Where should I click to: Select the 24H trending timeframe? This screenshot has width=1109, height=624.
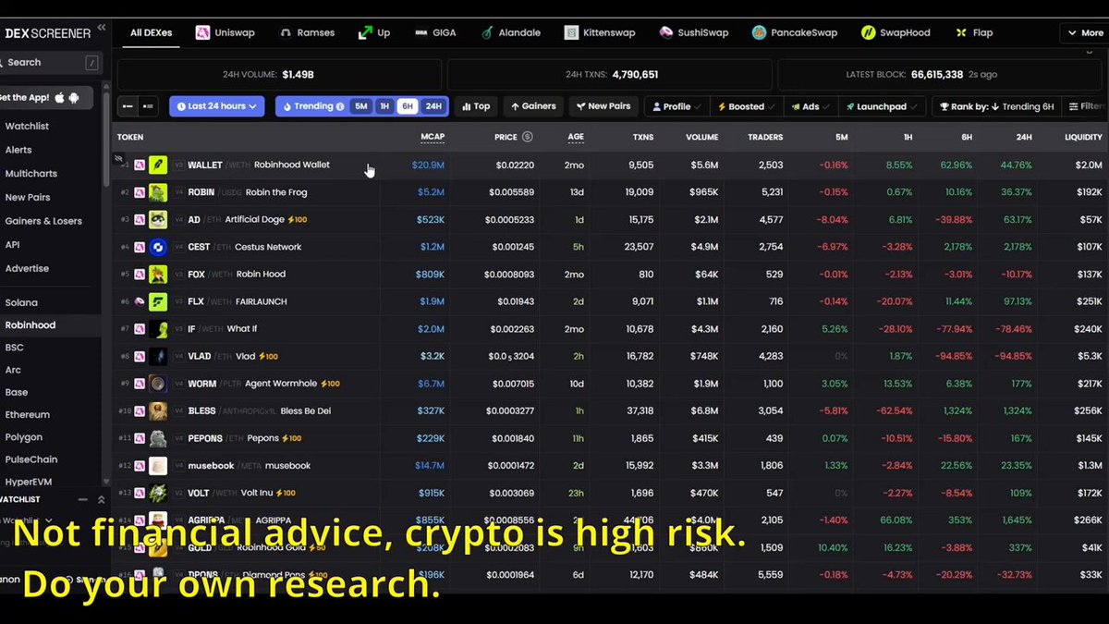(x=433, y=106)
